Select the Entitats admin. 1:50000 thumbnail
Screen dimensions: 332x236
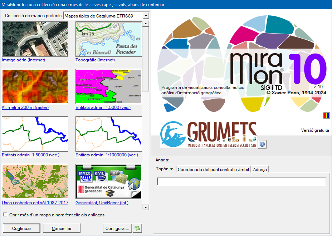coord(35,134)
